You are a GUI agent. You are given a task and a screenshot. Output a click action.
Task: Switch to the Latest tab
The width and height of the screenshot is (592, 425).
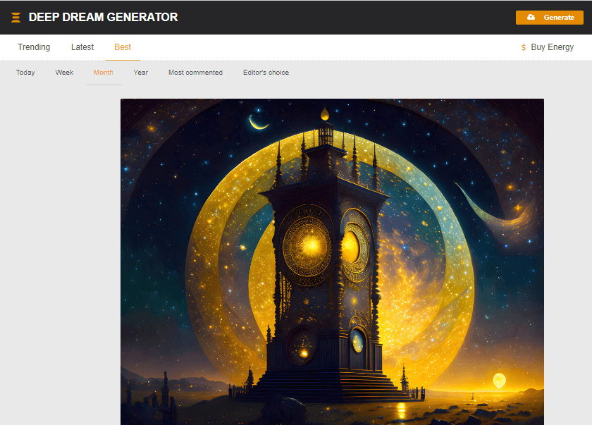coord(82,47)
